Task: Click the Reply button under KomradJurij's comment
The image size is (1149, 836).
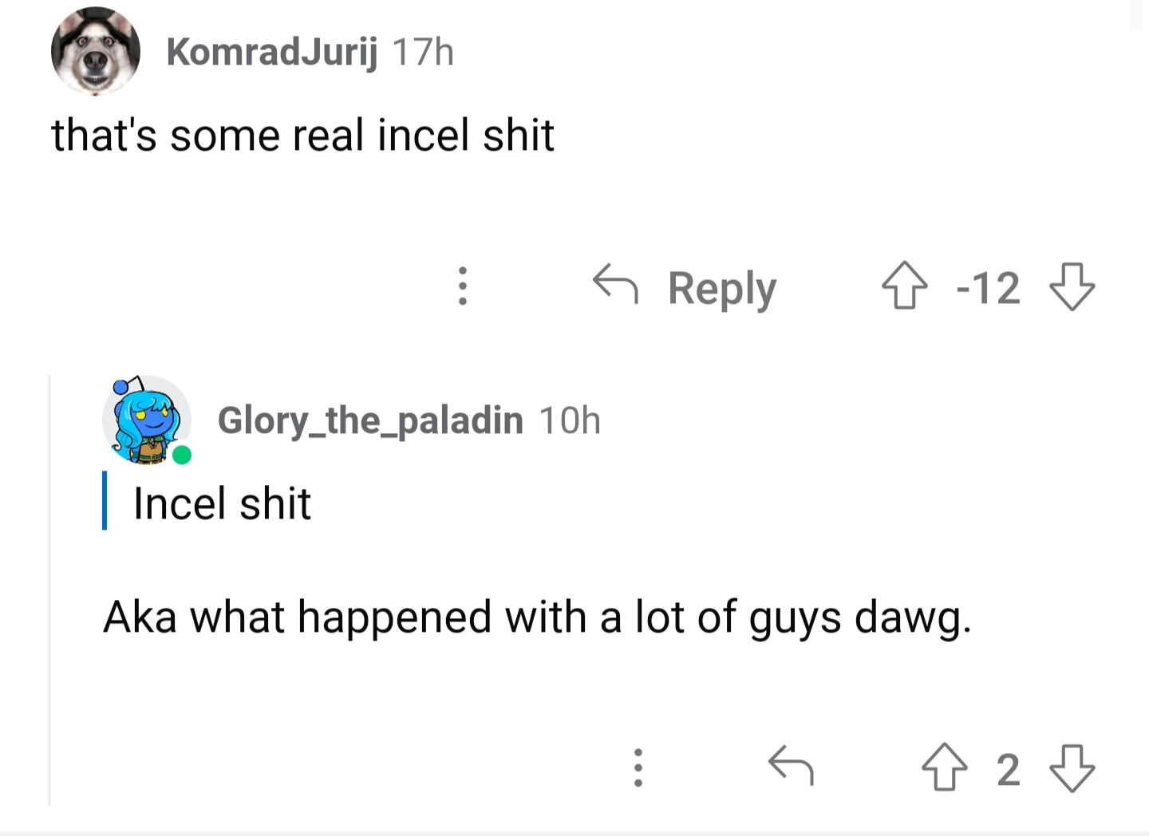Action: click(685, 287)
